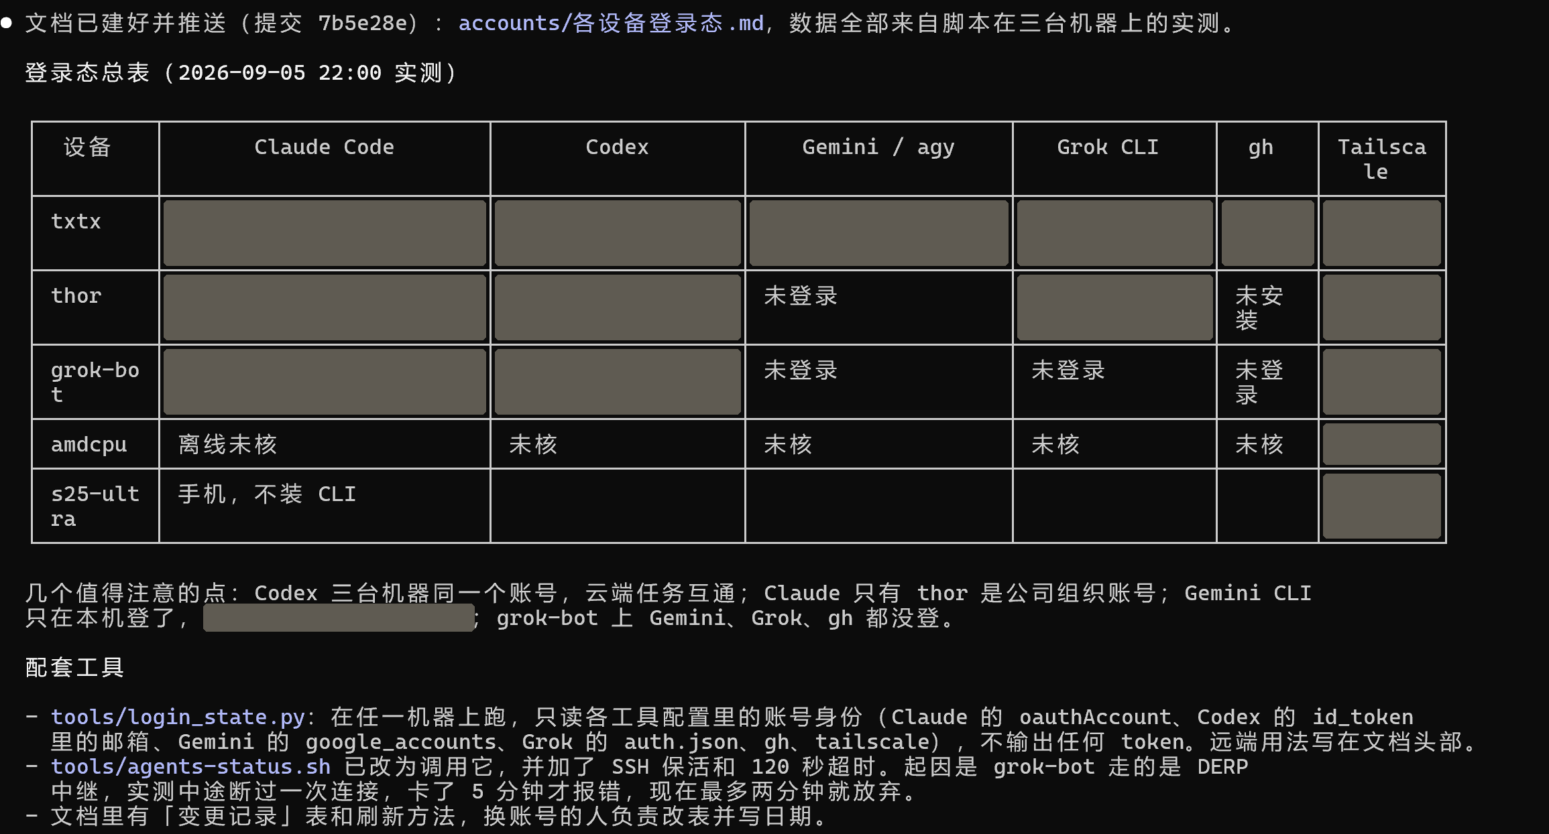The height and width of the screenshot is (834, 1549).
Task: Click the 设备 column header
Action: 87,147
